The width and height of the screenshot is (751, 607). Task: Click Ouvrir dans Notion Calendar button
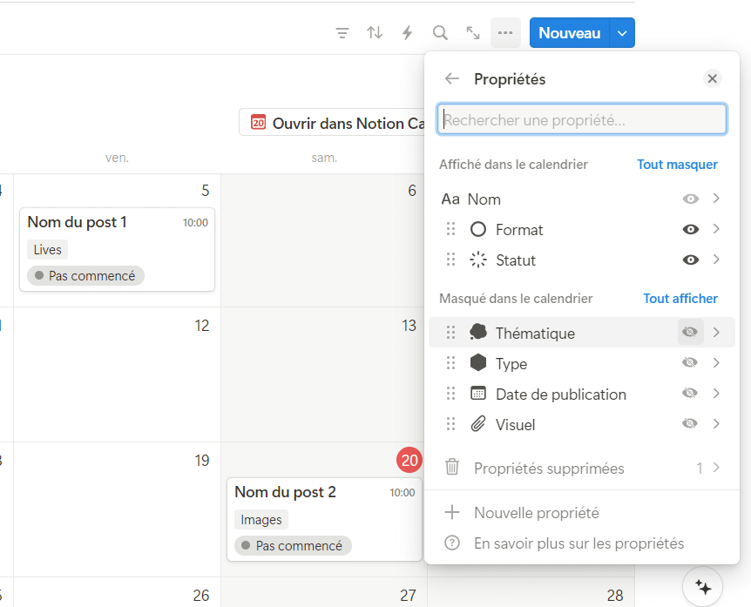pyautogui.click(x=331, y=123)
